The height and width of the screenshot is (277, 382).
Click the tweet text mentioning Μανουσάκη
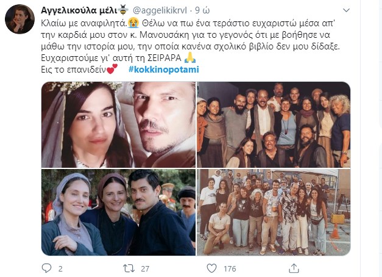click(190, 40)
